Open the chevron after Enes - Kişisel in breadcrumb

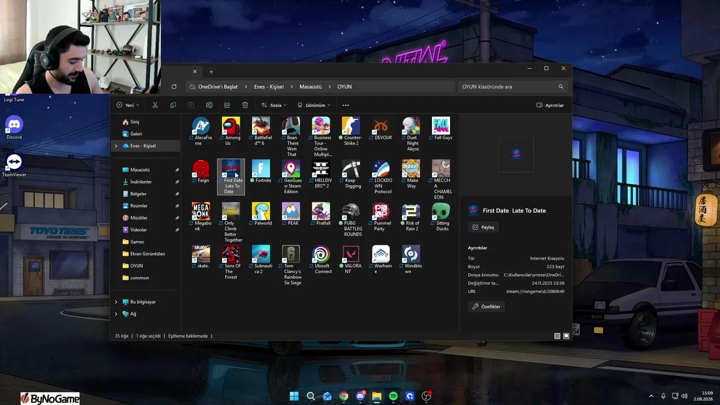tap(292, 87)
